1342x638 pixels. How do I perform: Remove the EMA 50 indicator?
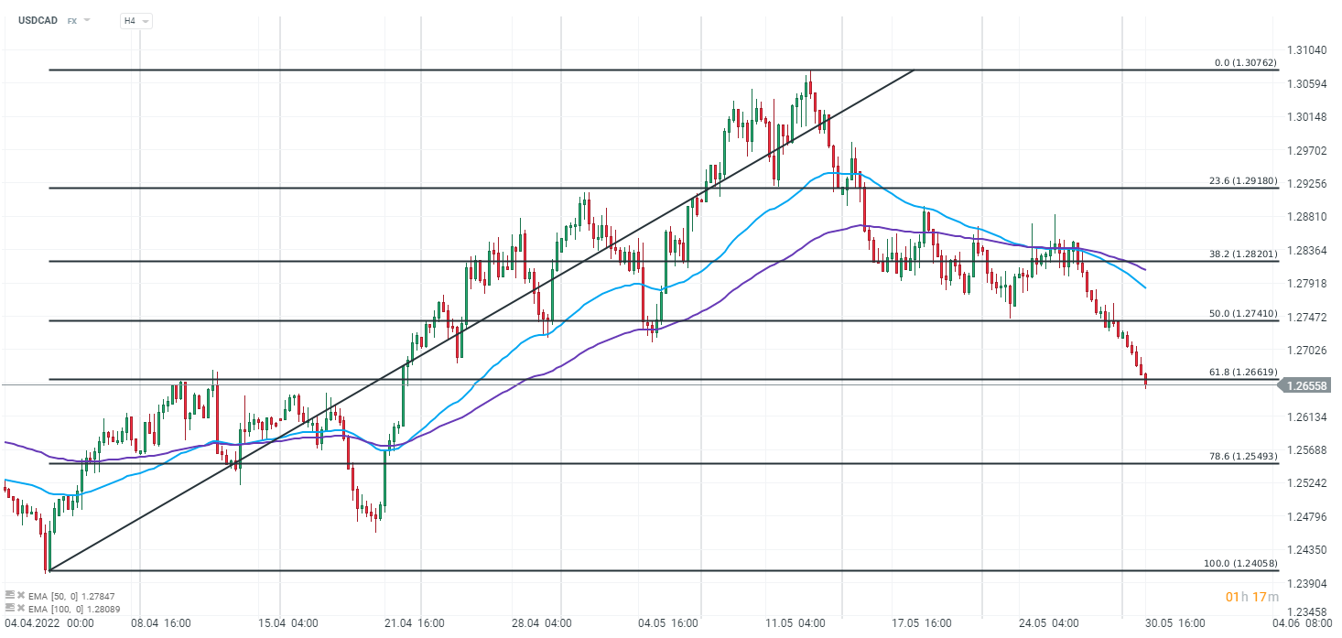tap(20, 596)
